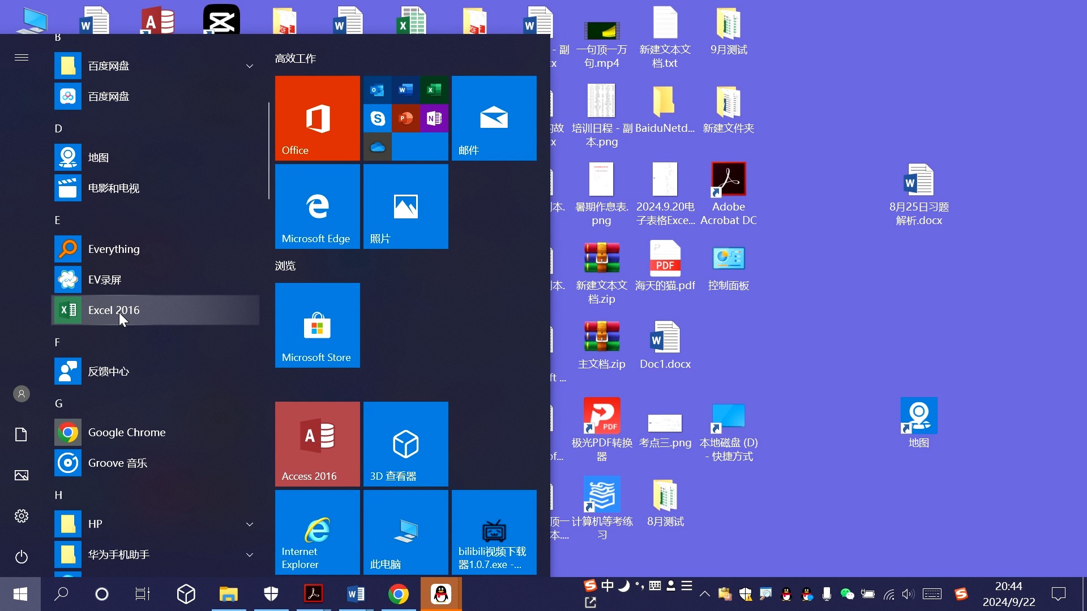Open Microsoft Store tile

(317, 325)
